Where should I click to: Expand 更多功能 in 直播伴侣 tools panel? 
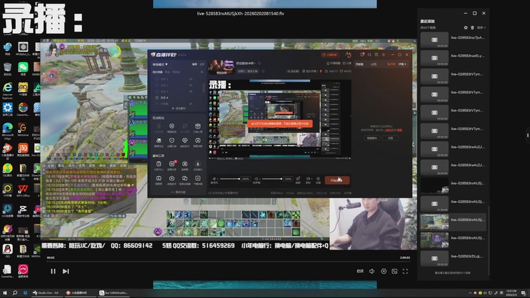[178, 192]
